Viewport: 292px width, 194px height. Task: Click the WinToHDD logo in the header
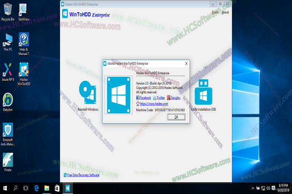[65, 14]
